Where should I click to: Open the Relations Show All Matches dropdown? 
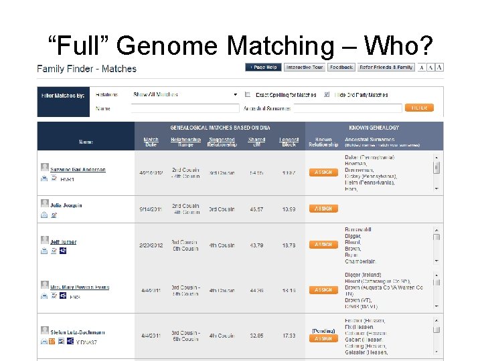coord(185,95)
